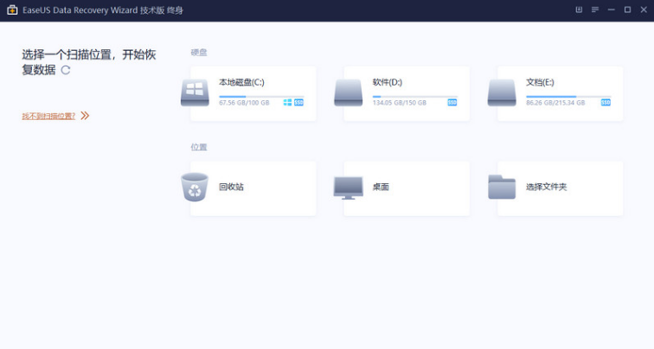This screenshot has width=654, height=349.
Task: Choose the 回收站 label
Action: (231, 187)
